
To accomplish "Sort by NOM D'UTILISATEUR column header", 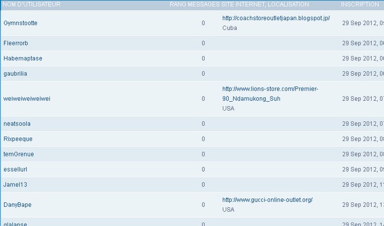I will [x=31, y=4].
